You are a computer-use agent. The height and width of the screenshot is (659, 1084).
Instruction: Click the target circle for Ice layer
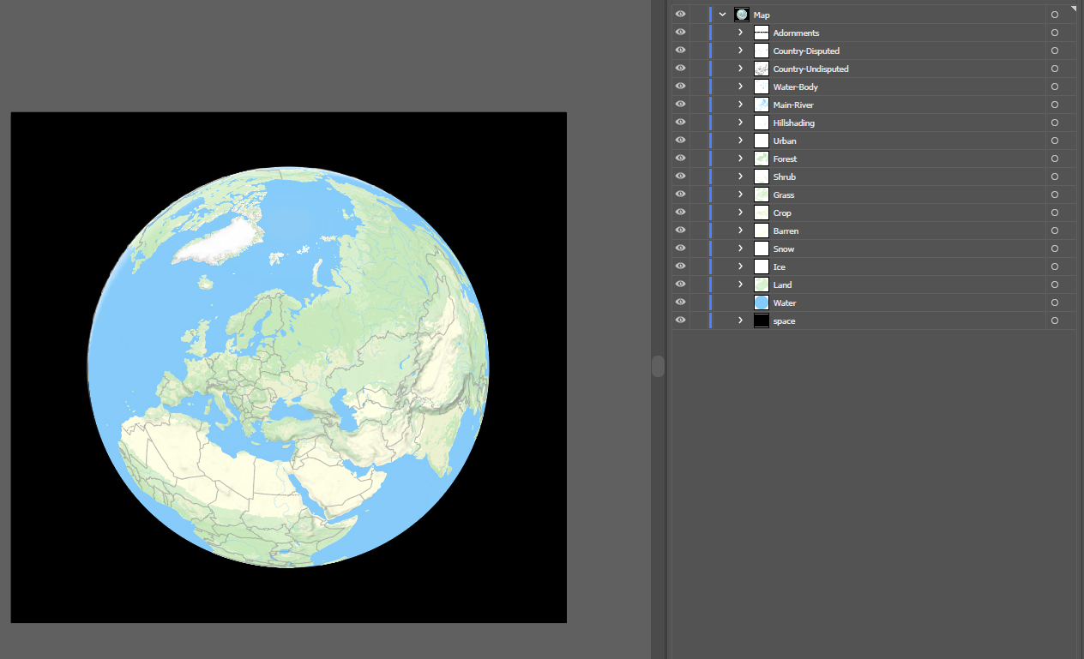click(1055, 267)
